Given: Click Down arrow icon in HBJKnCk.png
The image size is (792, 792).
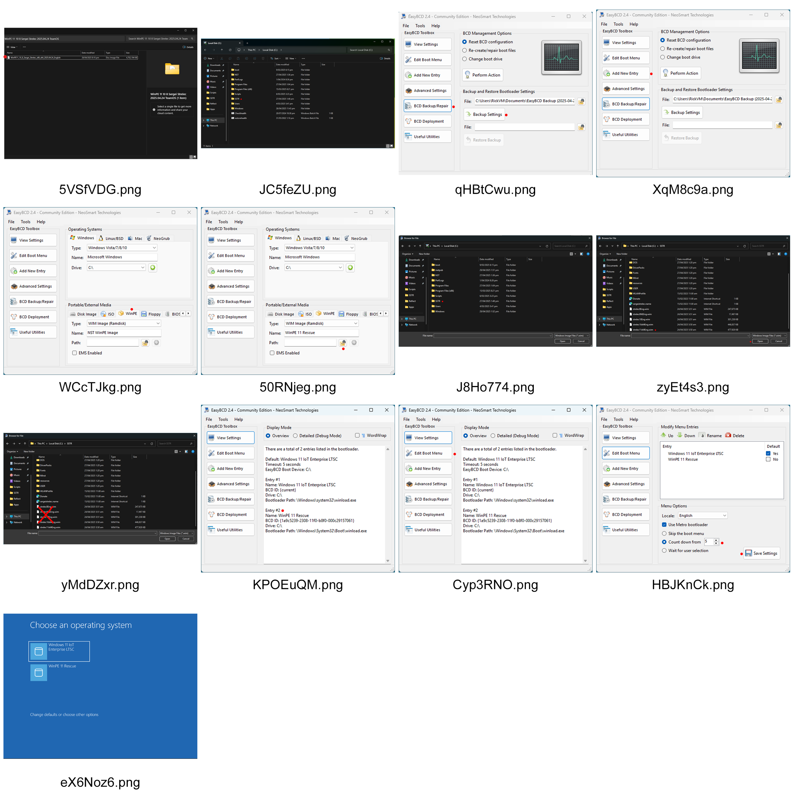Looking at the screenshot, I should (680, 435).
